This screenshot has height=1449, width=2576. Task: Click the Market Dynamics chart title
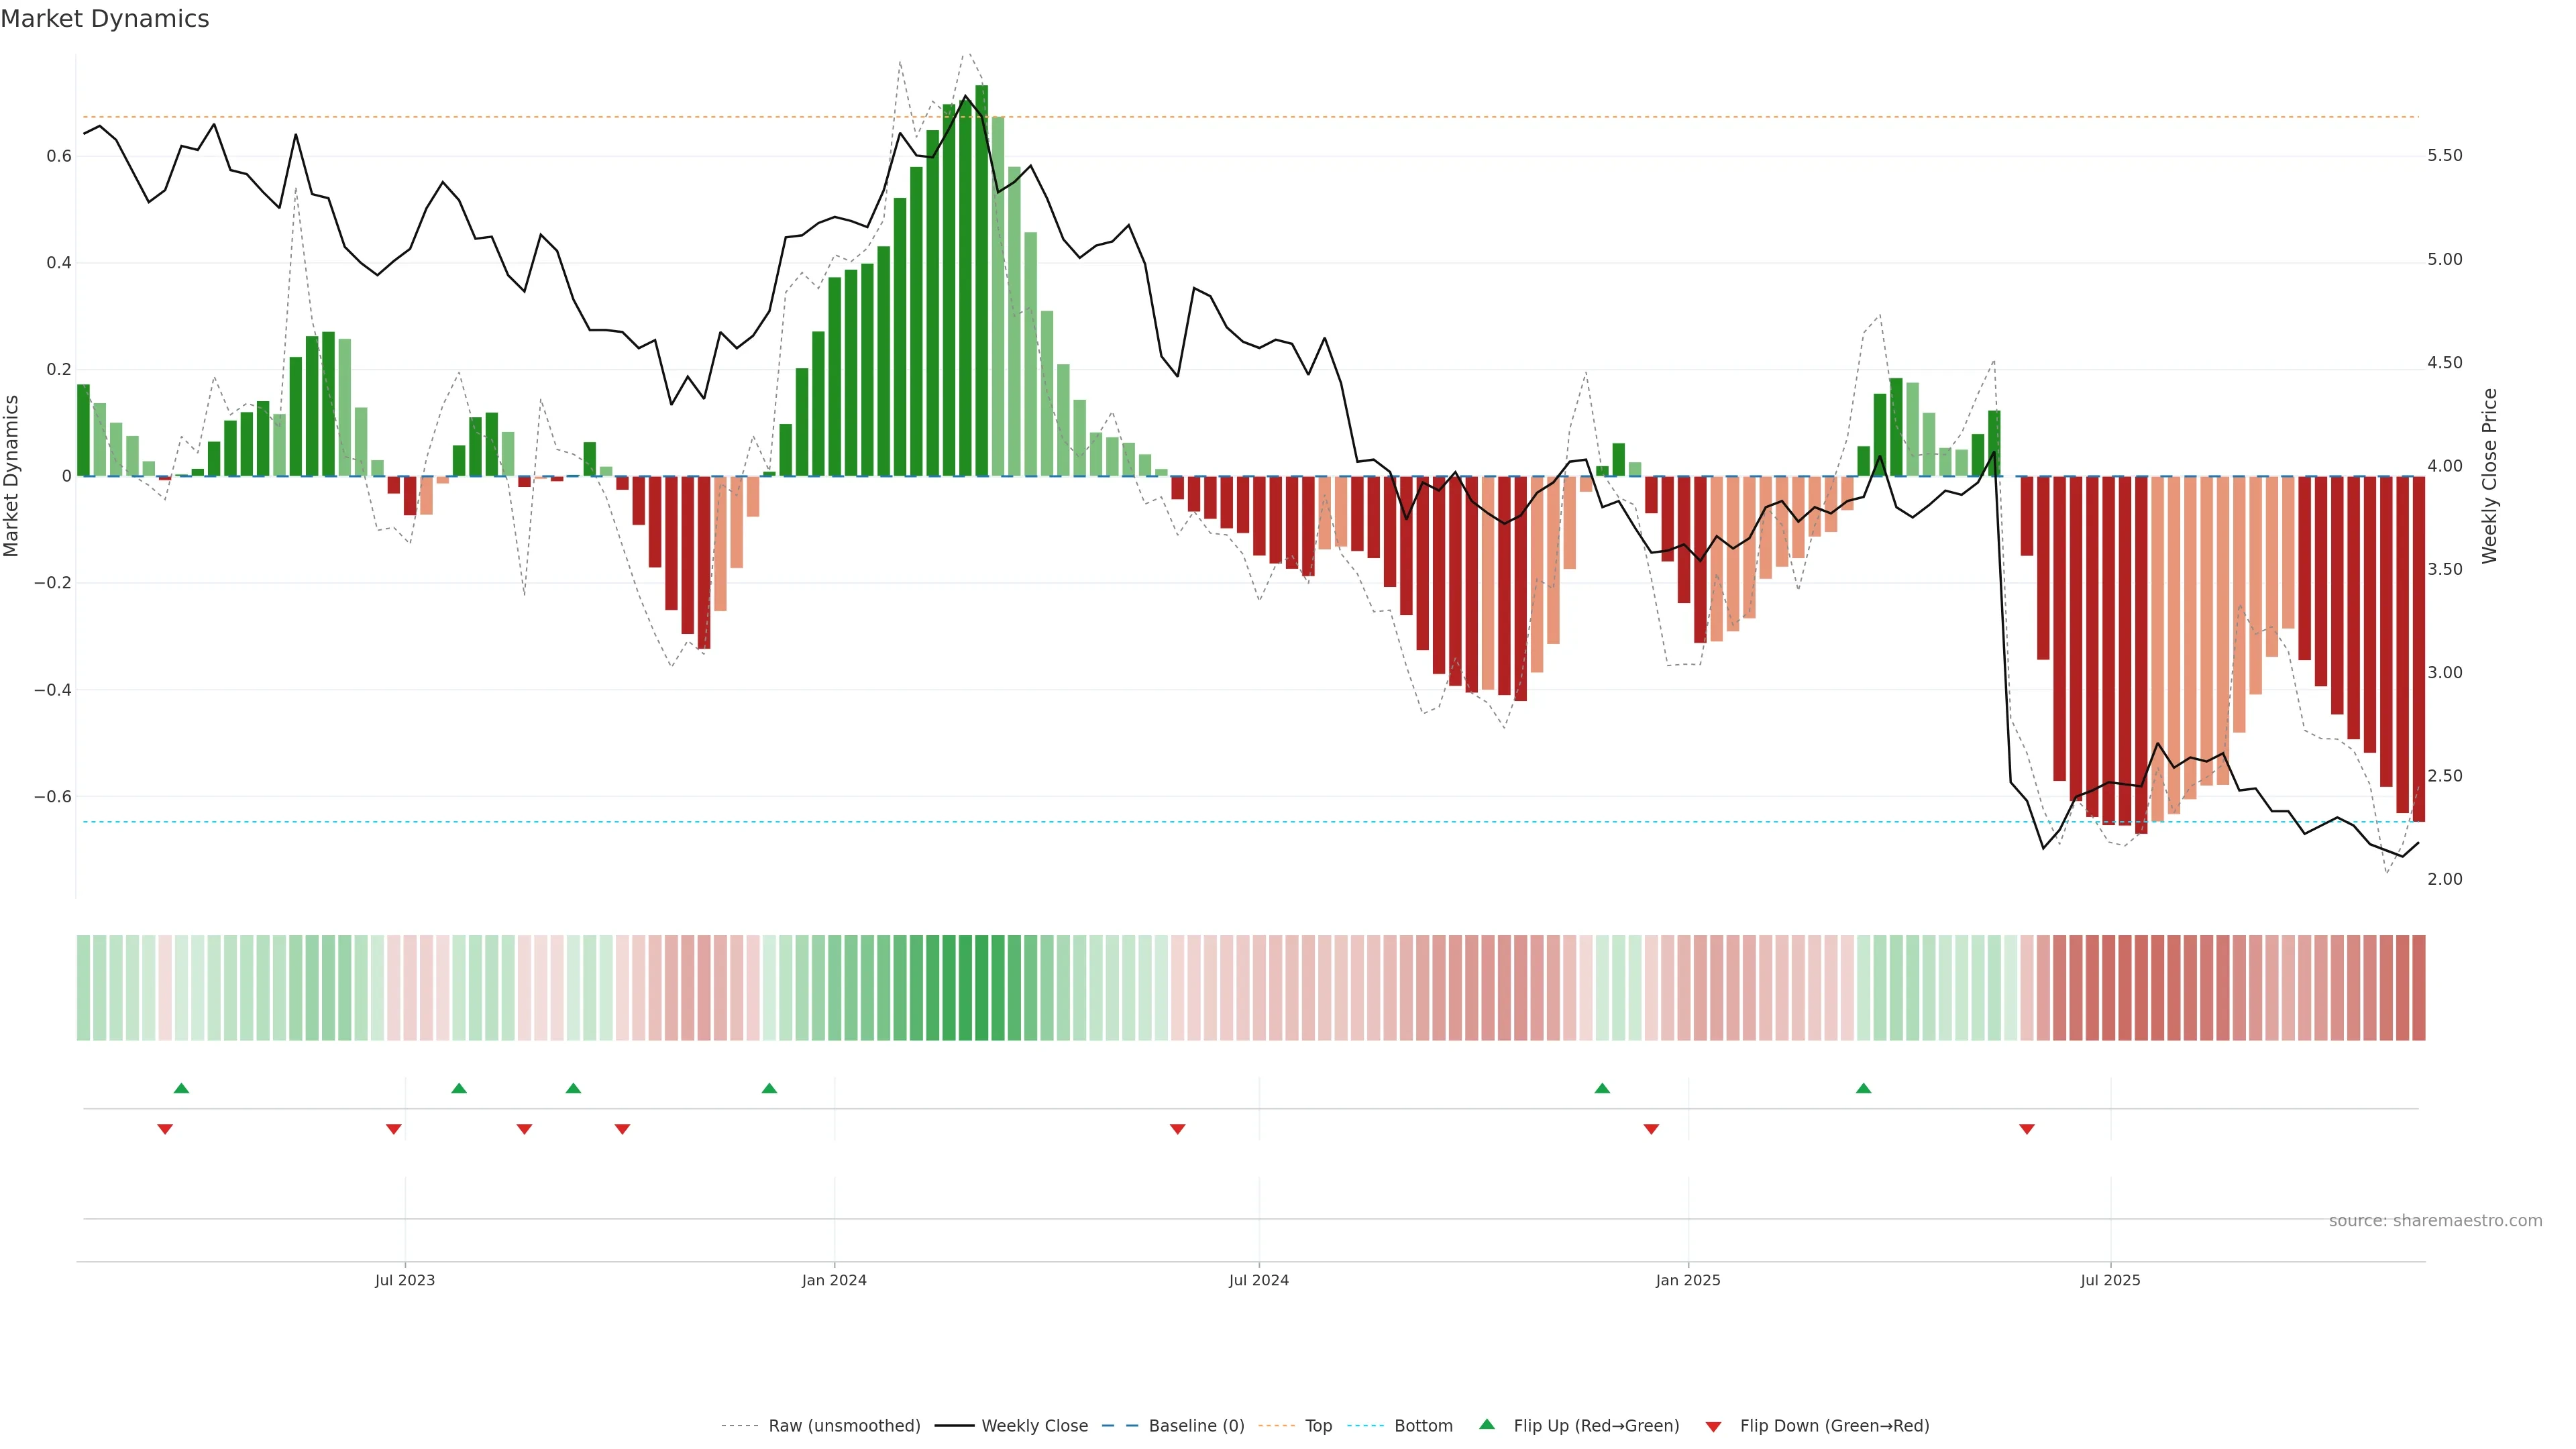coord(105,19)
